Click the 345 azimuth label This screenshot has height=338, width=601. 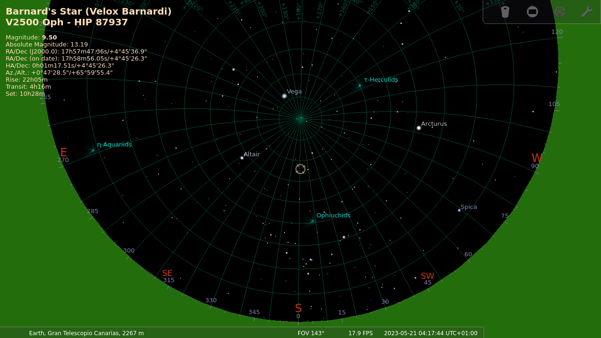pos(254,312)
